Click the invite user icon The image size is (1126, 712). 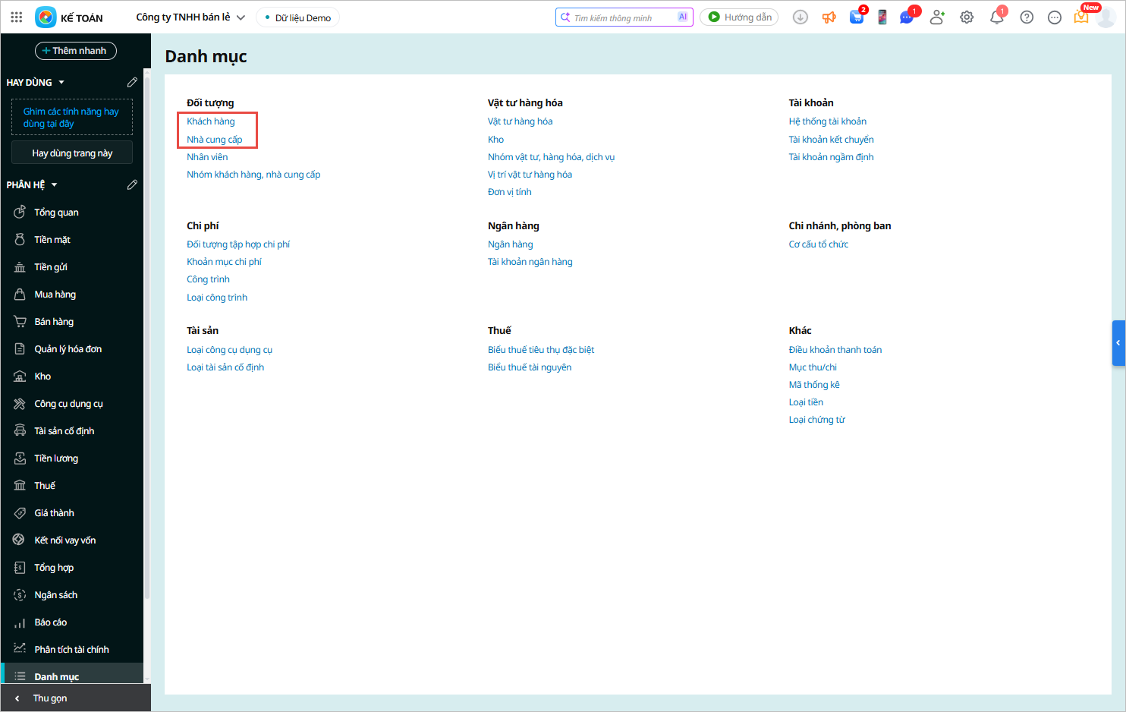(x=937, y=17)
